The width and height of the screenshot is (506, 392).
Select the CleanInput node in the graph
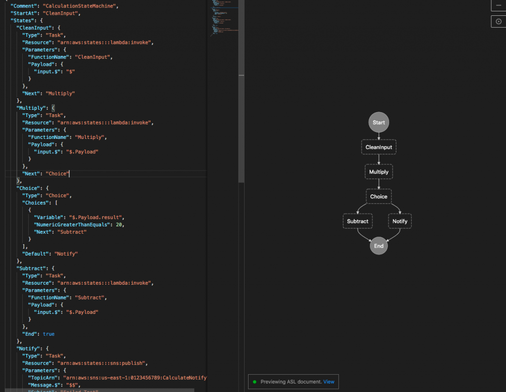coord(379,147)
